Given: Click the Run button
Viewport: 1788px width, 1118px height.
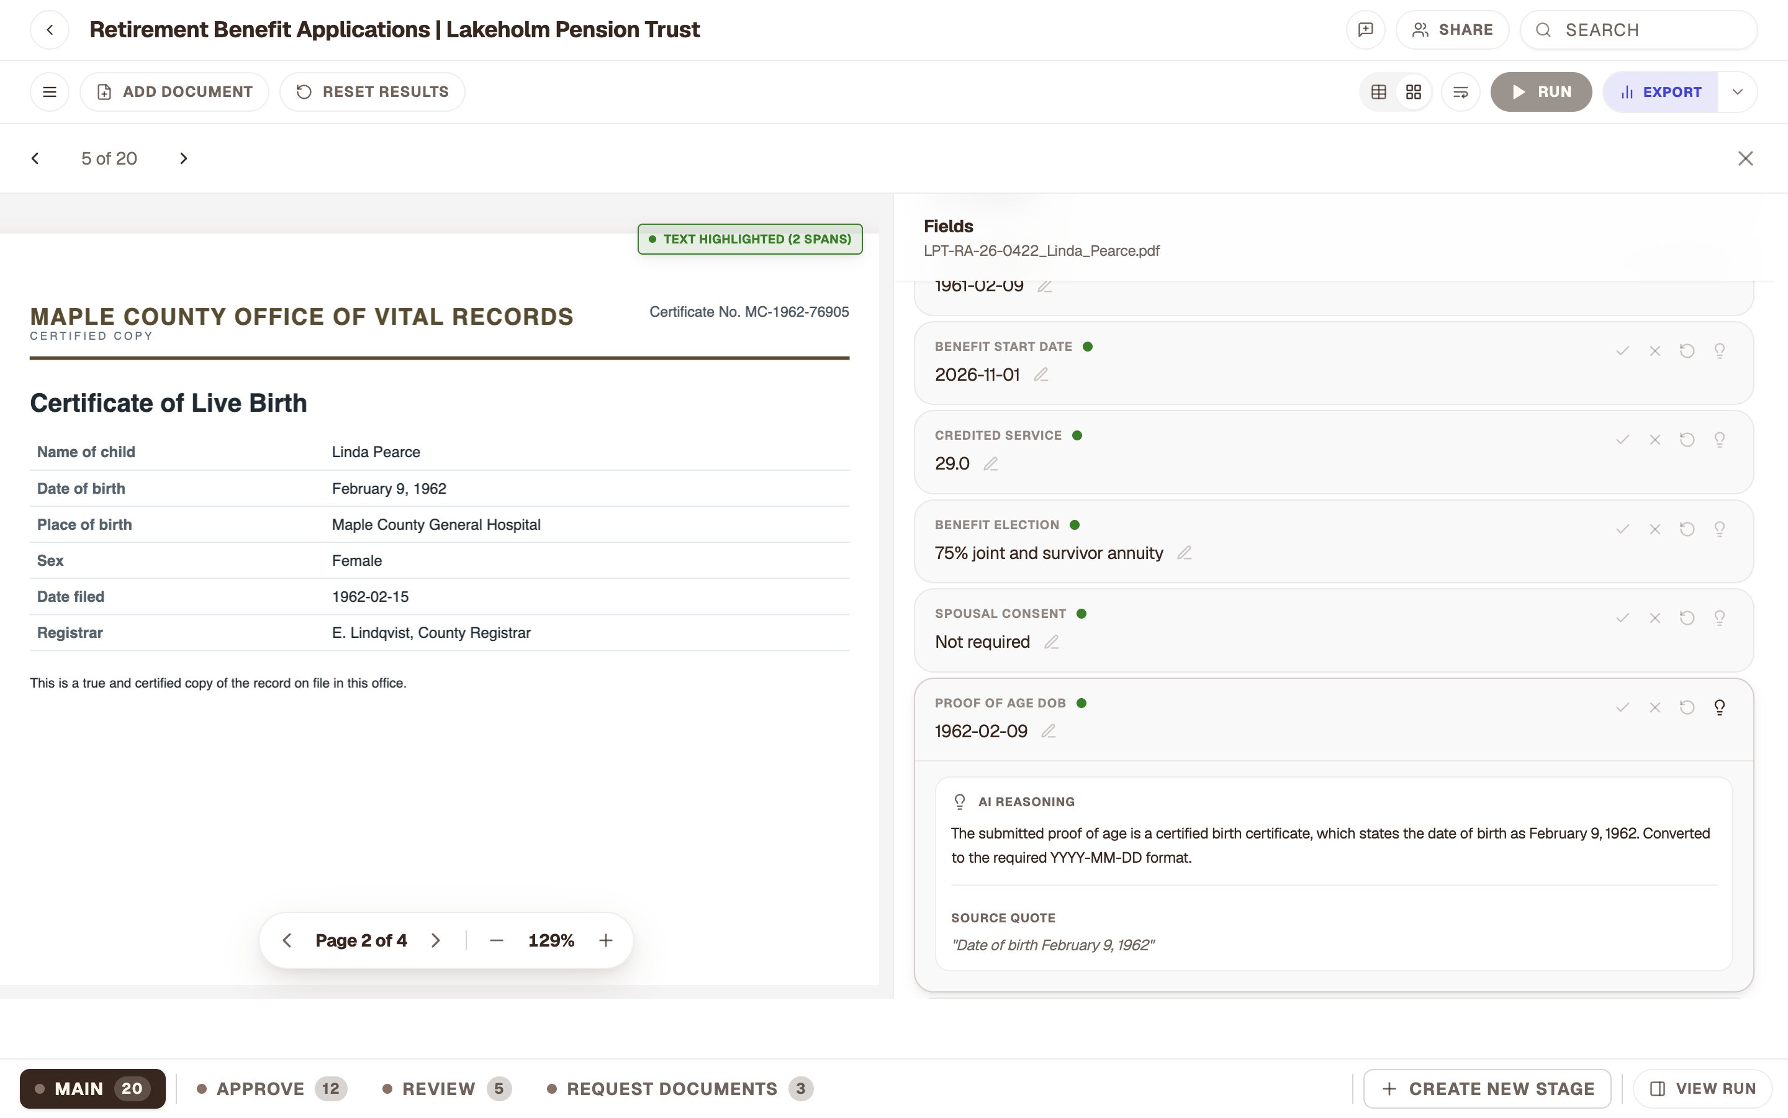Looking at the screenshot, I should click(x=1540, y=92).
